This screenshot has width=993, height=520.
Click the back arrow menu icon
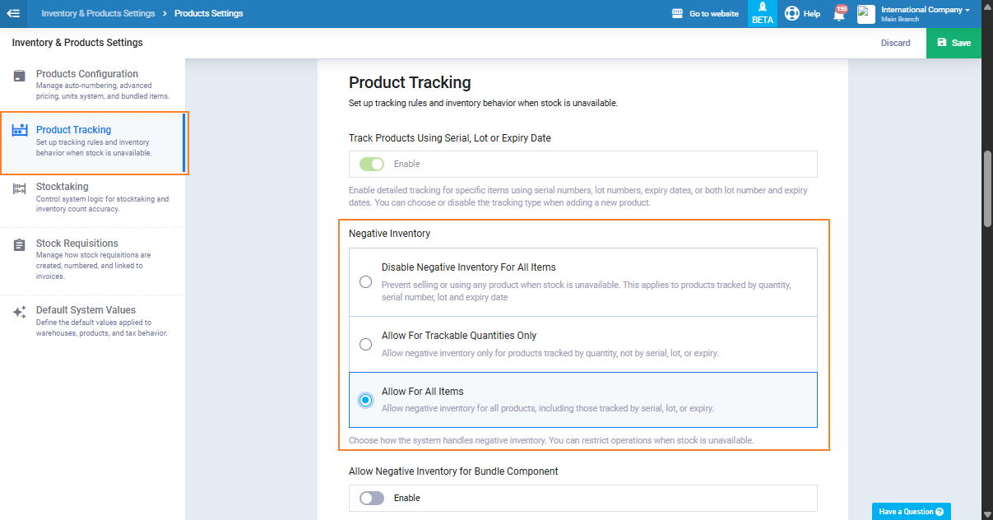[13, 13]
